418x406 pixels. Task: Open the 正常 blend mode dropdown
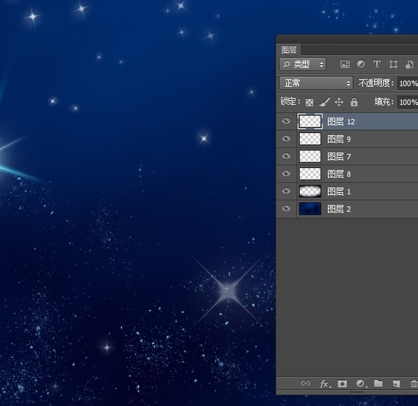[x=316, y=83]
